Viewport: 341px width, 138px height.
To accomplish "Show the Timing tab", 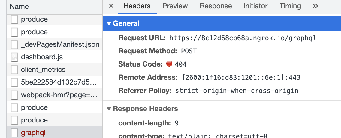I will pos(290,6).
